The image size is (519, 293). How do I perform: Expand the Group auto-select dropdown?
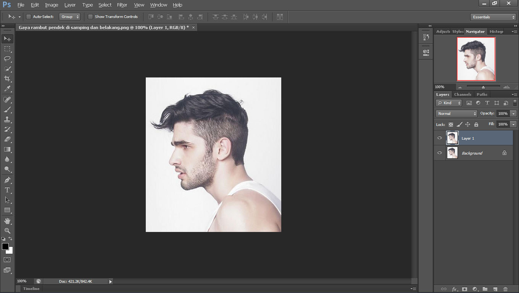pos(70,17)
